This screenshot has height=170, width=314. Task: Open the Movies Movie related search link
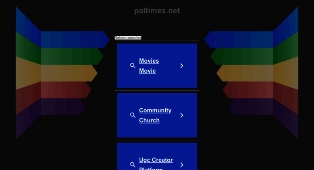149,66
